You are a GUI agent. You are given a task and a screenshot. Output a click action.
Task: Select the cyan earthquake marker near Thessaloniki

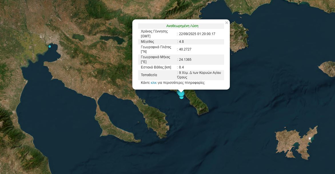click(50, 46)
